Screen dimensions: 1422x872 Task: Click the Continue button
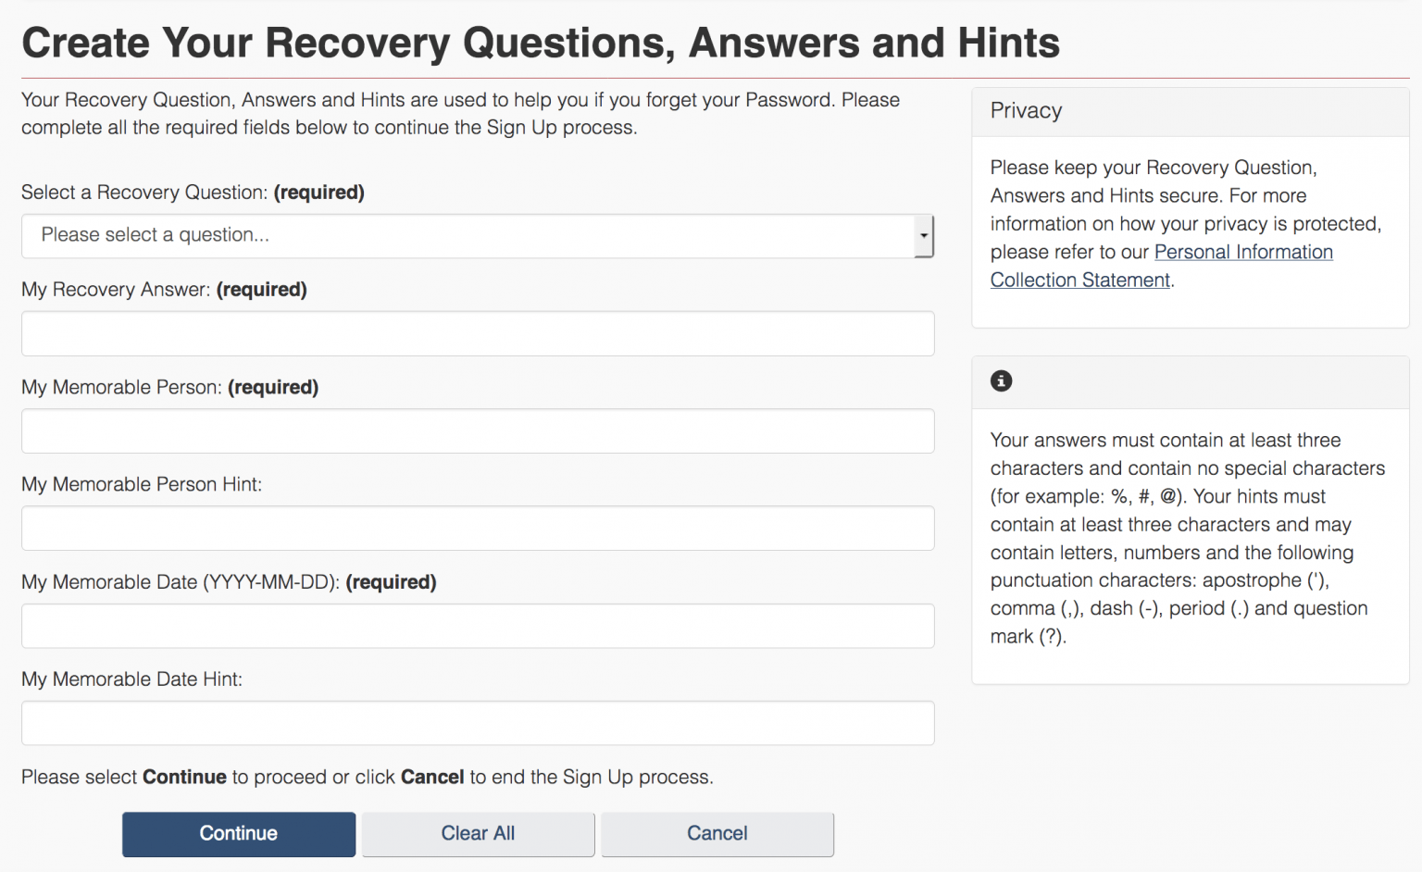point(239,834)
